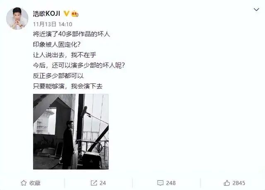
Task: Click the line 反正多少部都可以
Action: click(58, 76)
